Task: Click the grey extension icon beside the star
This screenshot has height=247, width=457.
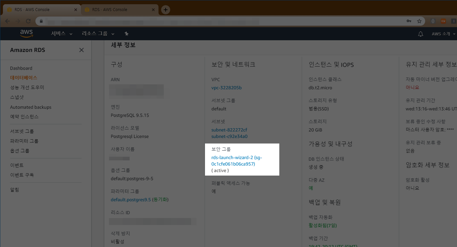Action: [x=432, y=21]
